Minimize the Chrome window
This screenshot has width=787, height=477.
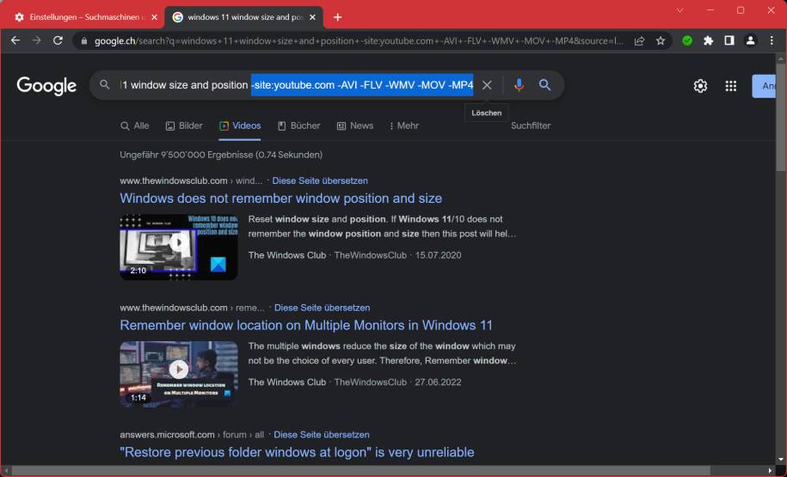710,10
